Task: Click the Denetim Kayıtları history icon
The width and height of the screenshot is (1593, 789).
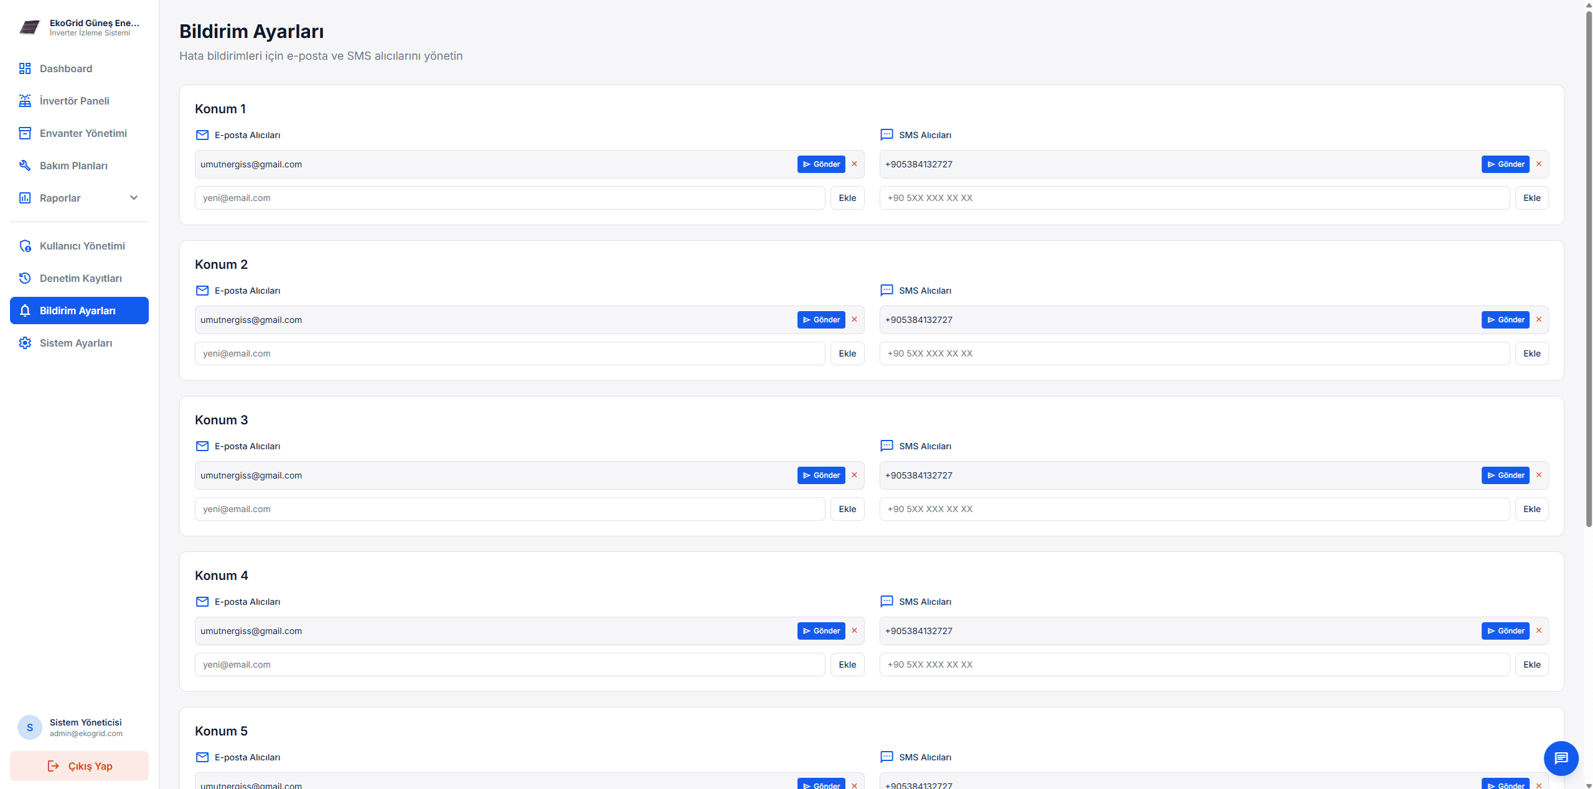Action: click(25, 278)
